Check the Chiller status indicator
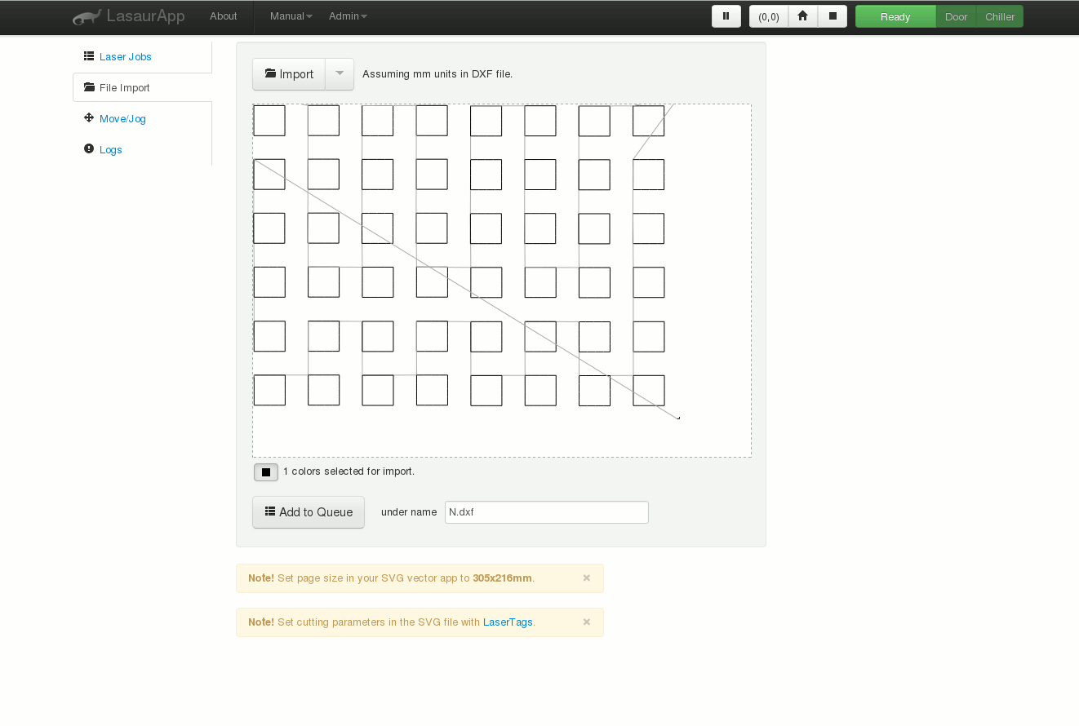 (1000, 16)
